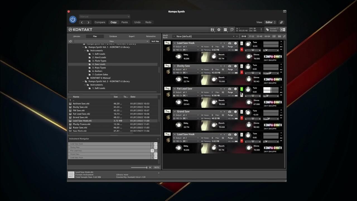The width and height of the screenshot is (357, 201).
Task: Go to previous preset arrow
Action: [82, 22]
